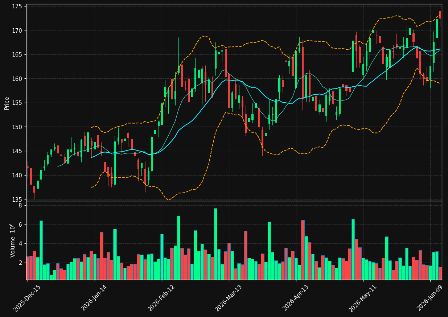Click the 140 price axis tick label

point(17,176)
